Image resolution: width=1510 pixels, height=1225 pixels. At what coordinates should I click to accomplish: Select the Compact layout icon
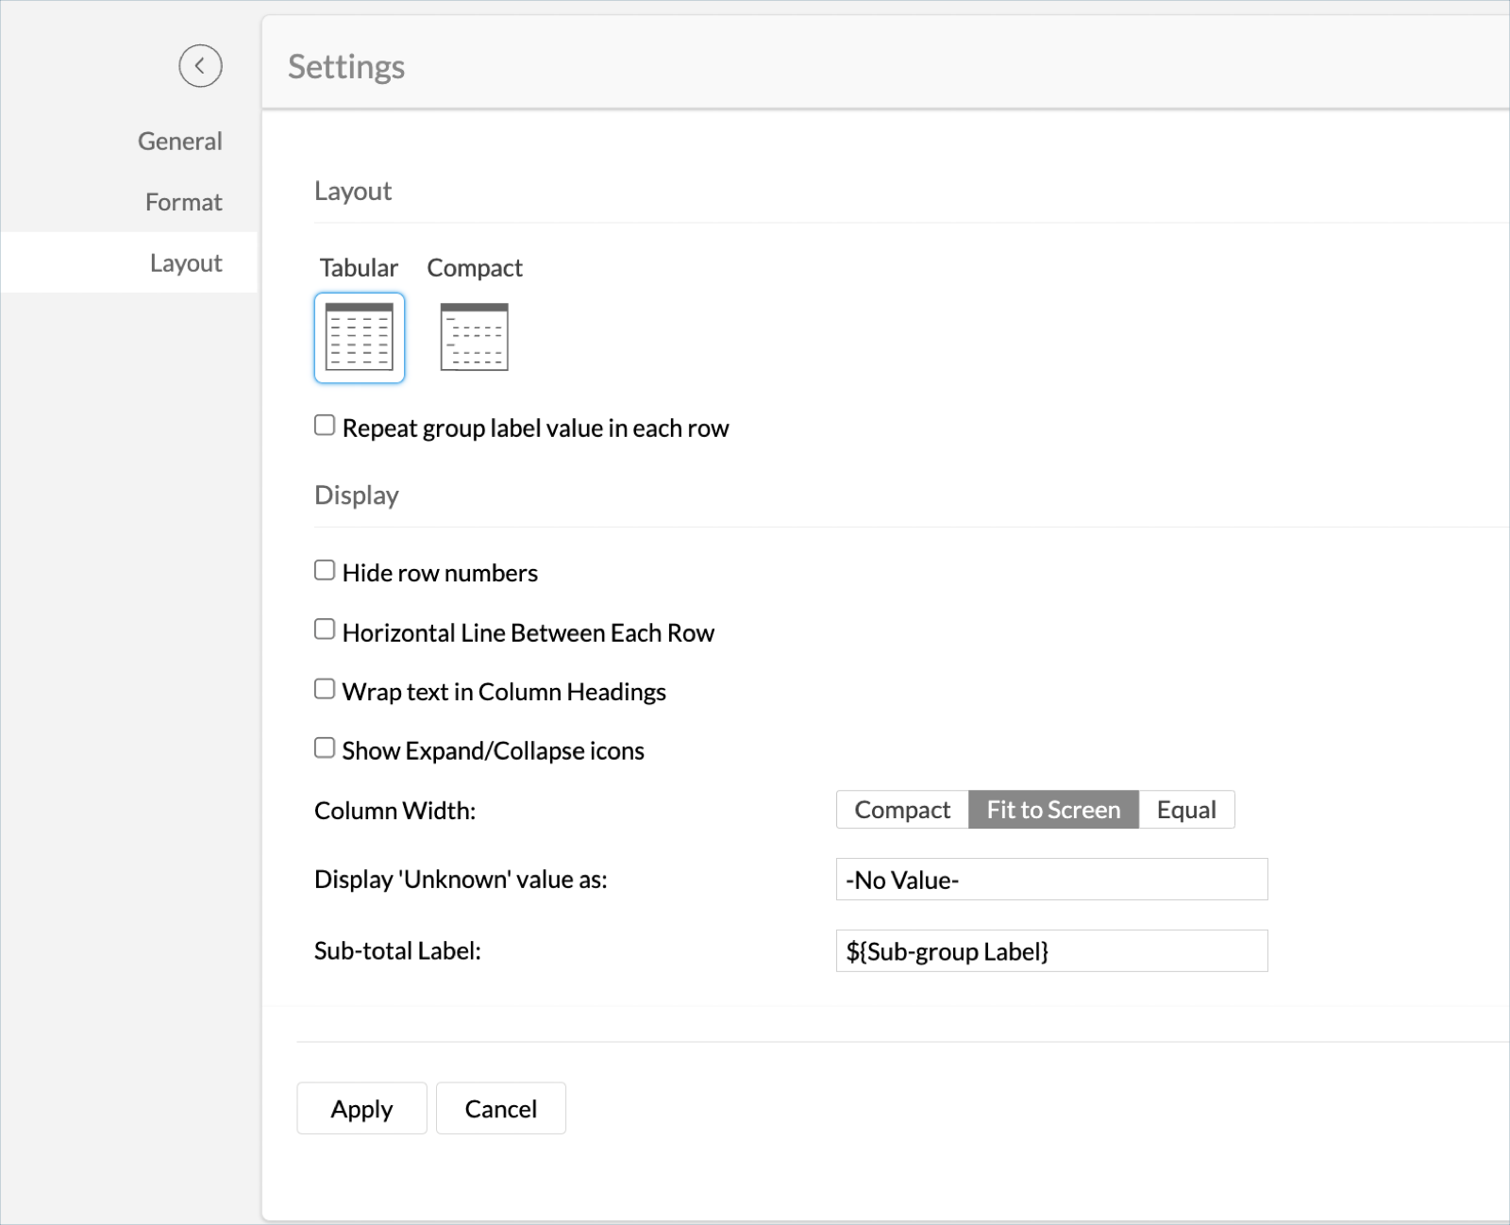[475, 337]
